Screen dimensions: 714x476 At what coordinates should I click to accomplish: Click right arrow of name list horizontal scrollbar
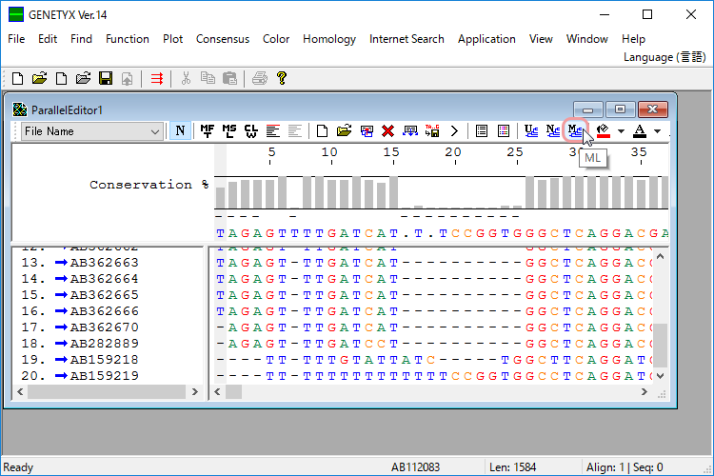pos(195,391)
